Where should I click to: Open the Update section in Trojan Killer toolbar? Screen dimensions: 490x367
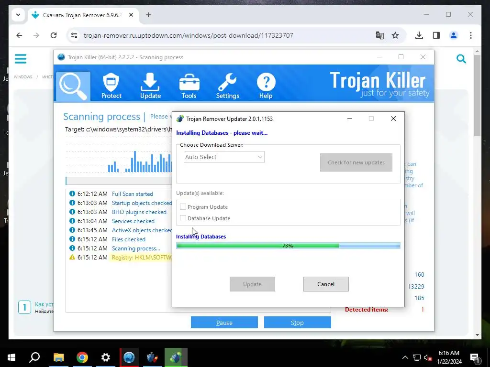150,86
